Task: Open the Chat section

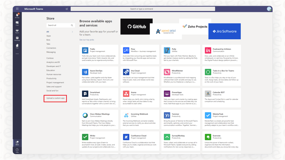Action: coord(17,23)
